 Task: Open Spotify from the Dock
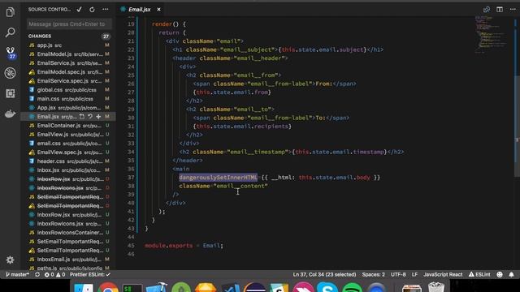tap(352, 287)
